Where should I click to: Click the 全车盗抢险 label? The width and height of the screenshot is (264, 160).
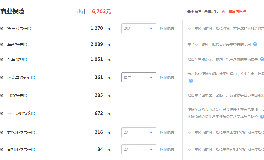point(17,59)
